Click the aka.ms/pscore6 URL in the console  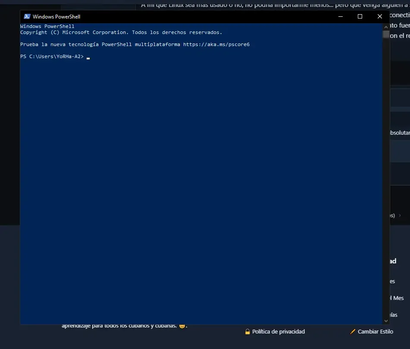pyautogui.click(x=216, y=44)
